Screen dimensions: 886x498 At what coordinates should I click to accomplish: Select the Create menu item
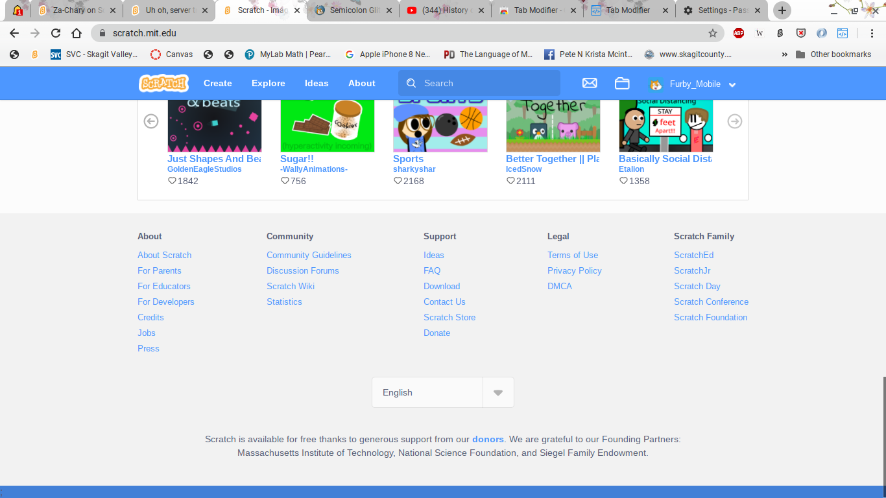click(218, 83)
